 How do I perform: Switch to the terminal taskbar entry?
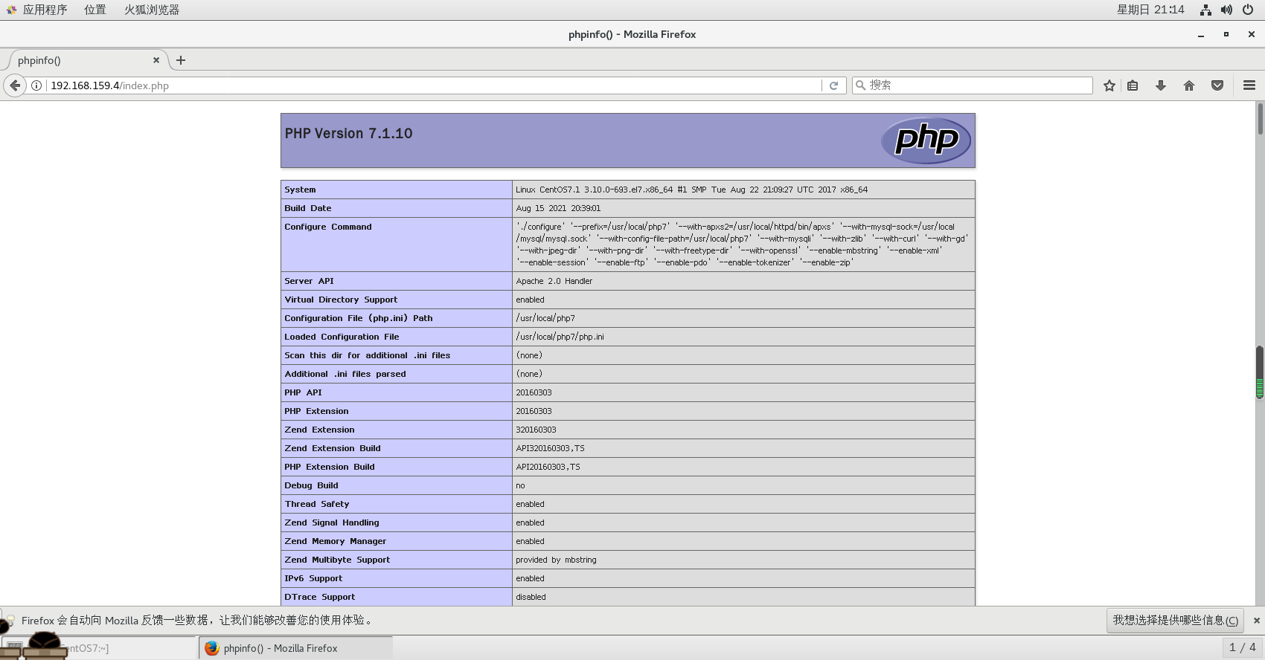point(98,648)
